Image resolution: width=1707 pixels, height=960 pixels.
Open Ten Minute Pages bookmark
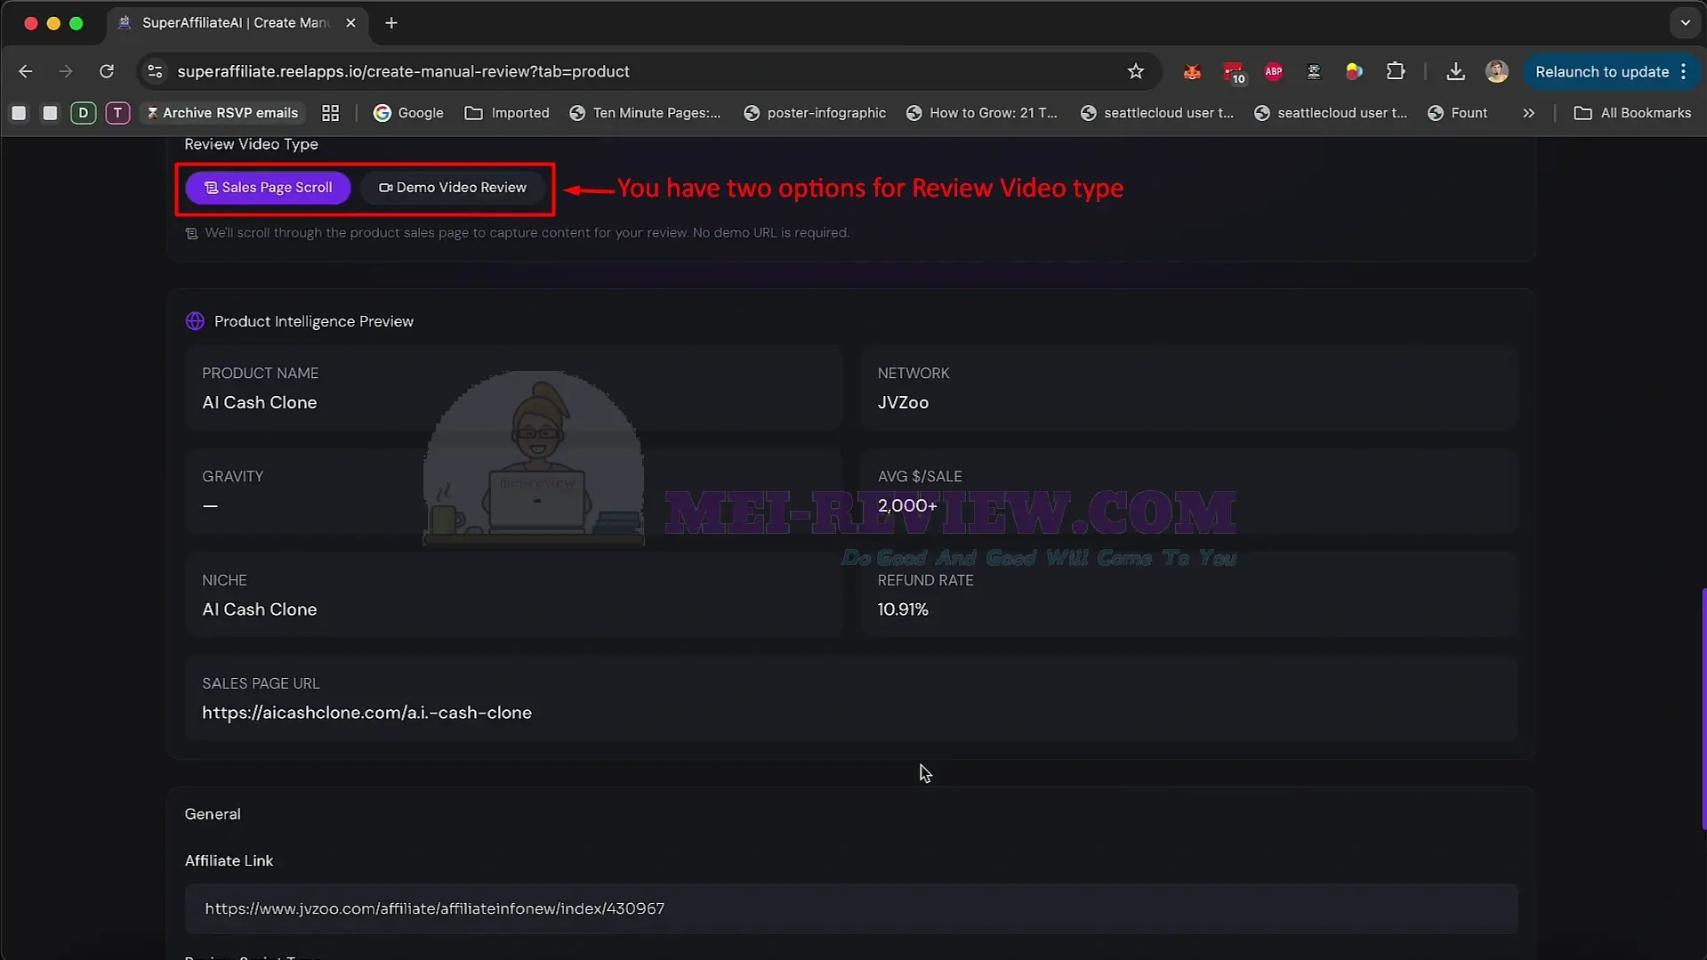pyautogui.click(x=645, y=113)
